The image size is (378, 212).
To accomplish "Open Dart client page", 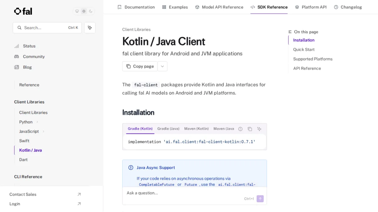I will (23, 160).
